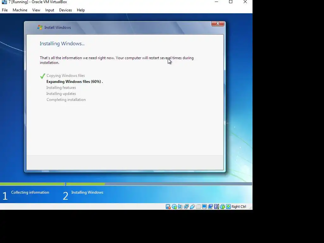Open the File menu
324x243 pixels.
click(5, 10)
